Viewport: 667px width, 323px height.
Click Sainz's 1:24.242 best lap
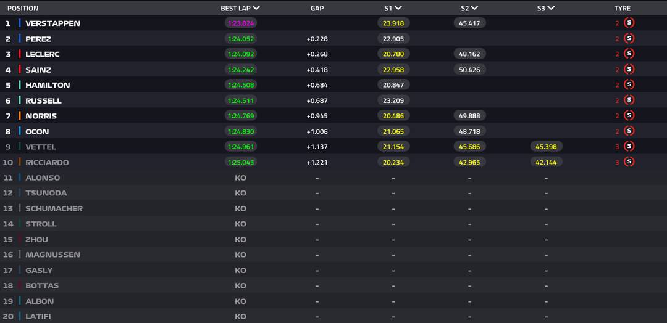[241, 70]
